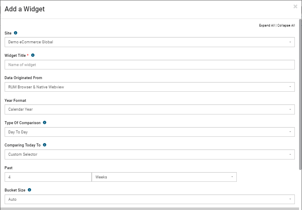Open the Year Format dropdown
Image resolution: width=302 pixels, height=210 pixels.
click(x=150, y=109)
